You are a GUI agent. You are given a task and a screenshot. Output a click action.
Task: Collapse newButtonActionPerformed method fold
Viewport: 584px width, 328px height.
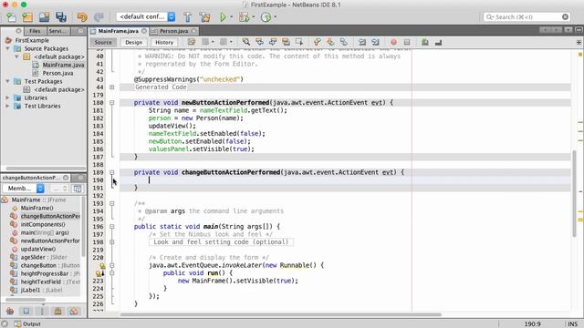coord(112,103)
